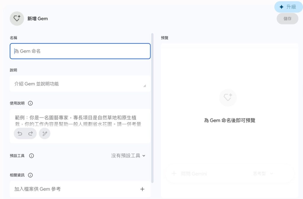Focus the 為 Gem 命名 name field
The height and width of the screenshot is (199, 303).
pyautogui.click(x=80, y=51)
